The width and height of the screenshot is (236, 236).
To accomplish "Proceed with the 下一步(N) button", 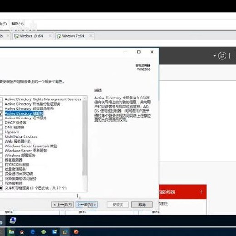I will (87, 205).
